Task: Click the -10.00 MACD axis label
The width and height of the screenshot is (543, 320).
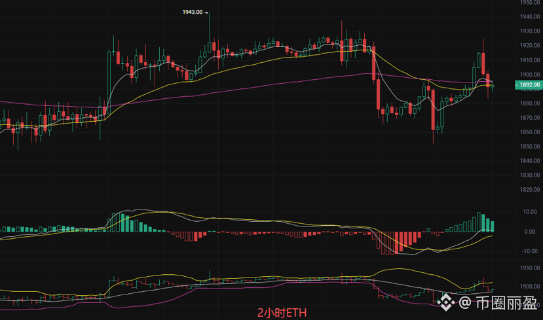Action: pos(530,251)
